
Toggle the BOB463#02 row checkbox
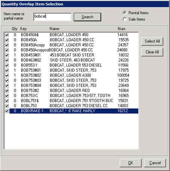[7, 60]
